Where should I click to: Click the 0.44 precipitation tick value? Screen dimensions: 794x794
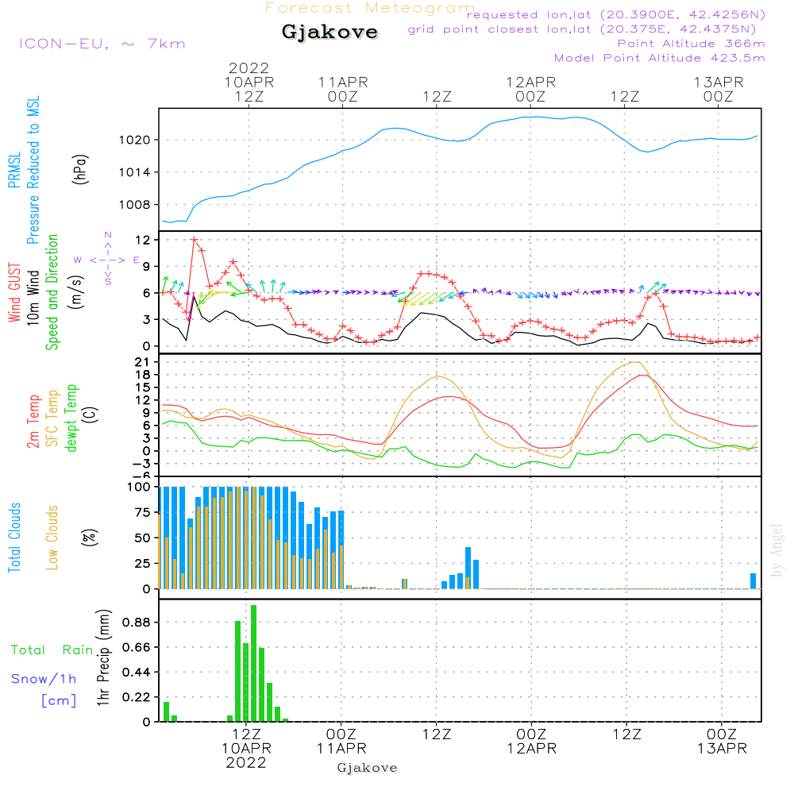[x=137, y=673]
